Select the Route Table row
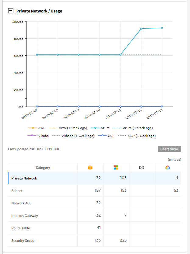The height and width of the screenshot is (254, 190). click(21, 228)
